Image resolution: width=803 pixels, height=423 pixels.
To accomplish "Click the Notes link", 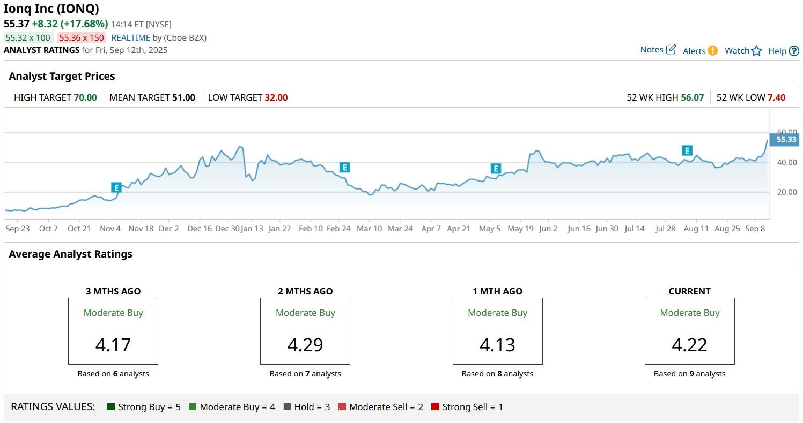I will (652, 50).
